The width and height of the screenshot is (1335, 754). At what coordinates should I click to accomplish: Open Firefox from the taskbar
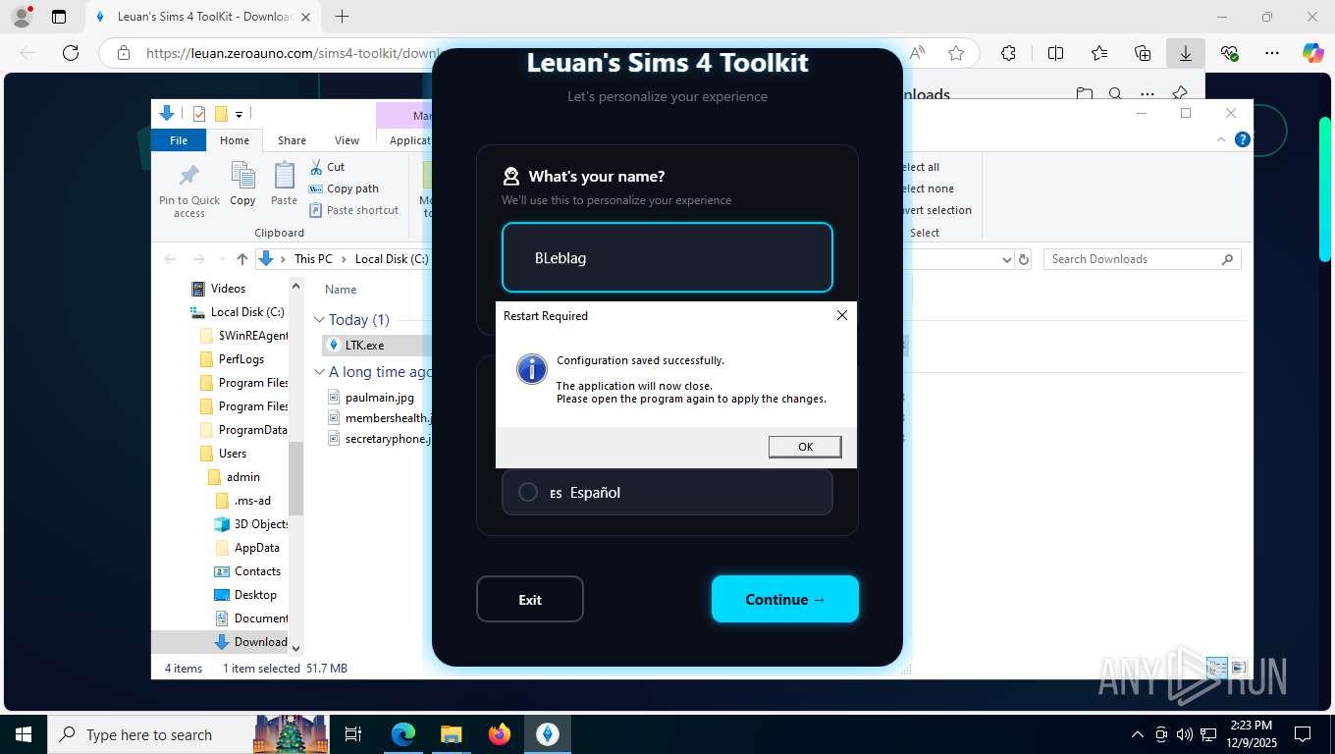pyautogui.click(x=500, y=734)
